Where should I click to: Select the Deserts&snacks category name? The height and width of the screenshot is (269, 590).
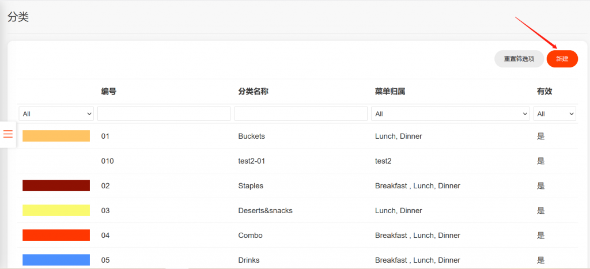pos(265,211)
